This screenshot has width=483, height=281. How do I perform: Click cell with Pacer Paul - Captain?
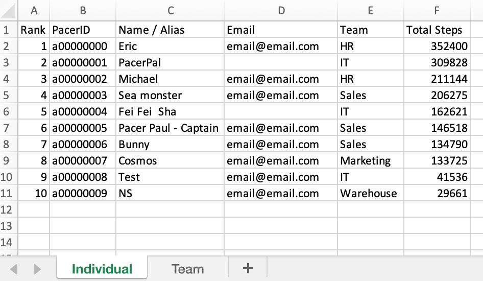click(x=170, y=128)
